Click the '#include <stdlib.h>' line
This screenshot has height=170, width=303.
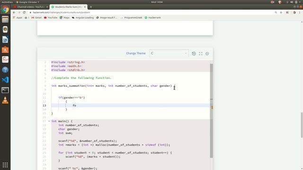click(68, 70)
